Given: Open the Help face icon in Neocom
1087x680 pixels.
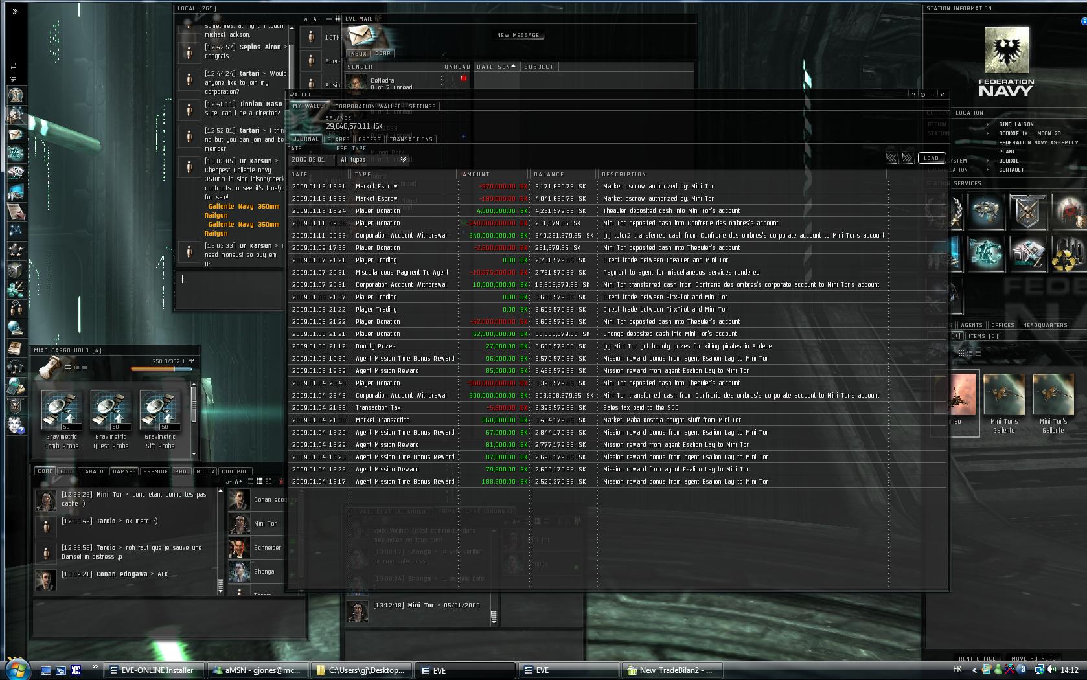Looking at the screenshot, I should [16, 425].
